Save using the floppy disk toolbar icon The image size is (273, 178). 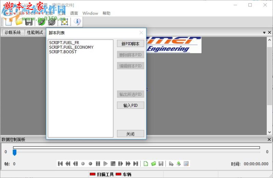point(29,22)
